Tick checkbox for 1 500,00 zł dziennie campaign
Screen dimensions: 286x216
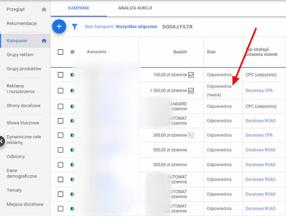[x=60, y=90]
